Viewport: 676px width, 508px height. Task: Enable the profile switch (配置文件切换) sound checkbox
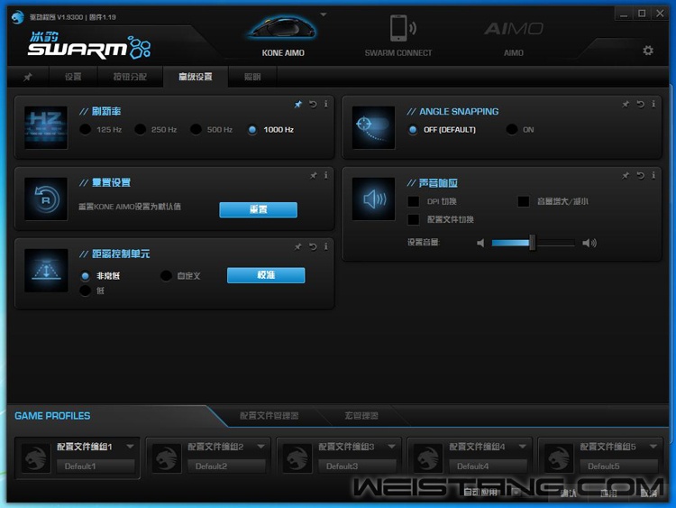coord(414,219)
